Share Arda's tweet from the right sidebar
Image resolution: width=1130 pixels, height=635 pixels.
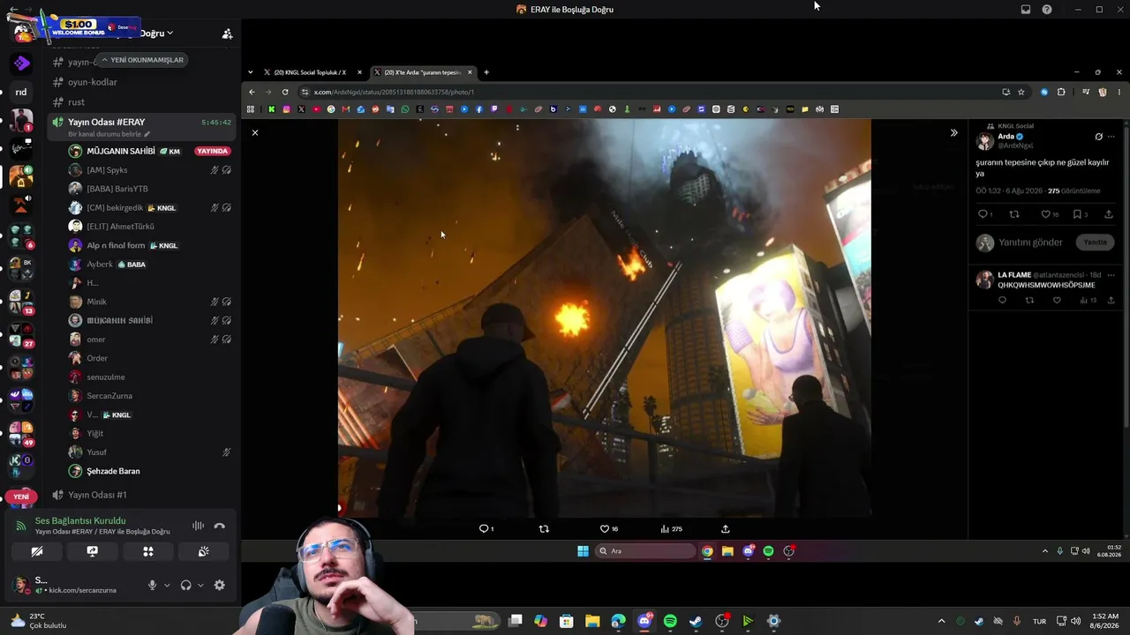click(x=1109, y=214)
